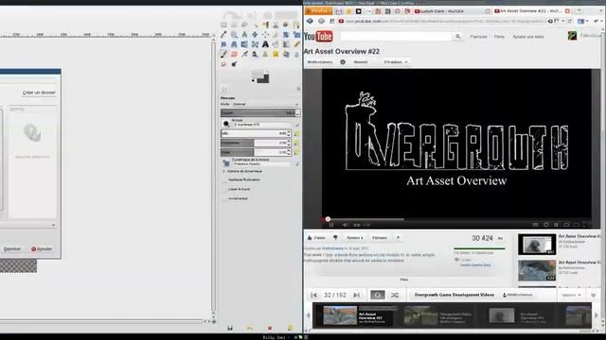Image resolution: width=606 pixels, height=340 pixels.
Task: Select the Color Picker tool
Action: click(x=223, y=35)
